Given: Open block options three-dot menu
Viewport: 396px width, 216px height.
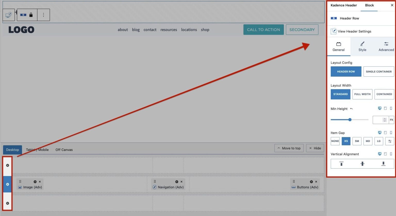Looking at the screenshot, I should click(x=43, y=15).
